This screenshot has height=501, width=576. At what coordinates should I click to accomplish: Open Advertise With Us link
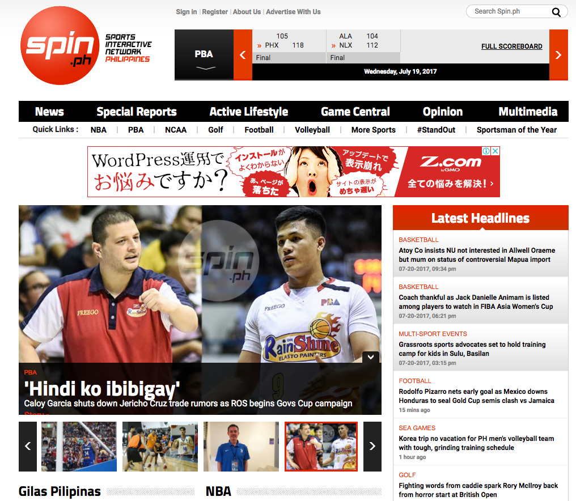click(x=293, y=12)
